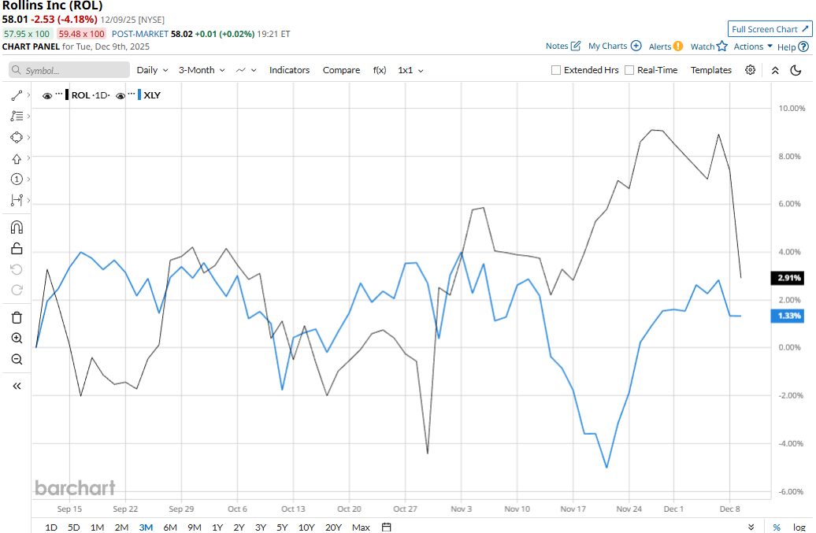Collapse the left drawing toolbar
This screenshot has width=816, height=533.
click(17, 386)
